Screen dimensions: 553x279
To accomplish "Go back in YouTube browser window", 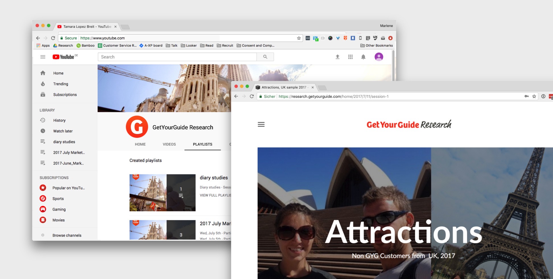I will coord(38,38).
